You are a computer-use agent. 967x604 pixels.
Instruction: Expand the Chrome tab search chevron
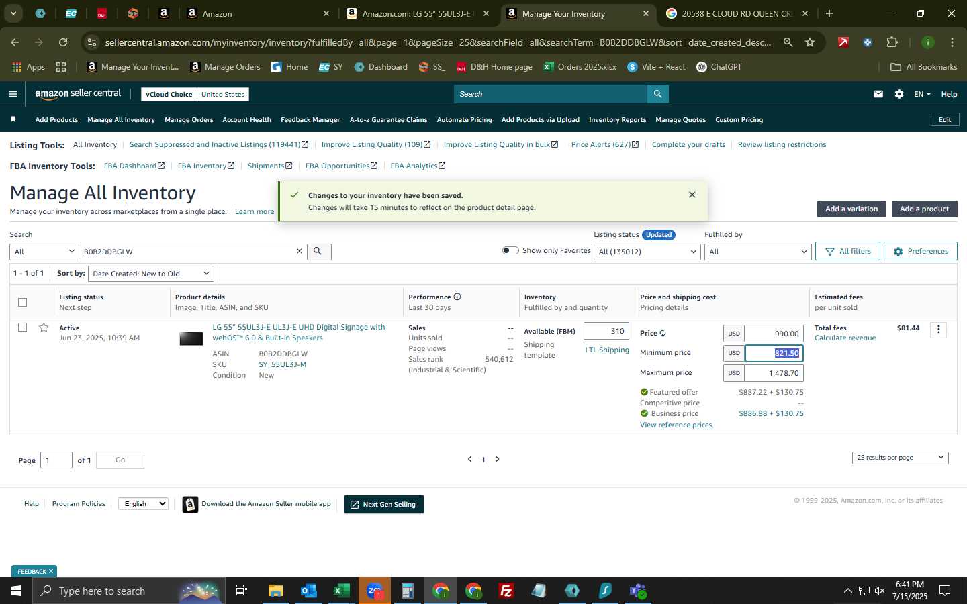tap(13, 13)
